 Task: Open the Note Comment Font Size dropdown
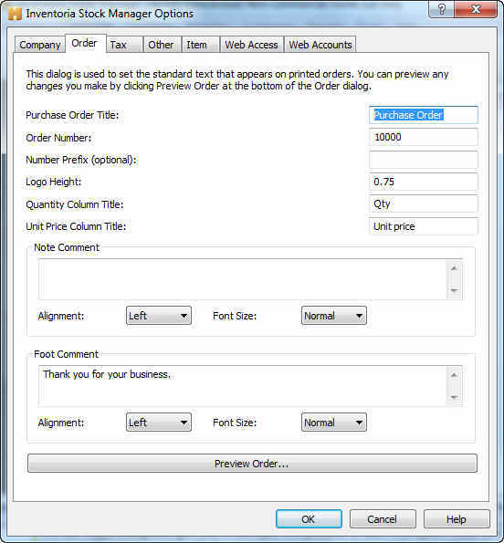334,316
